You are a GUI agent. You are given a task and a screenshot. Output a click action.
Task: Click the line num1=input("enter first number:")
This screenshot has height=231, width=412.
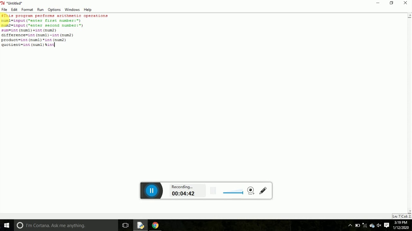tap(41, 21)
